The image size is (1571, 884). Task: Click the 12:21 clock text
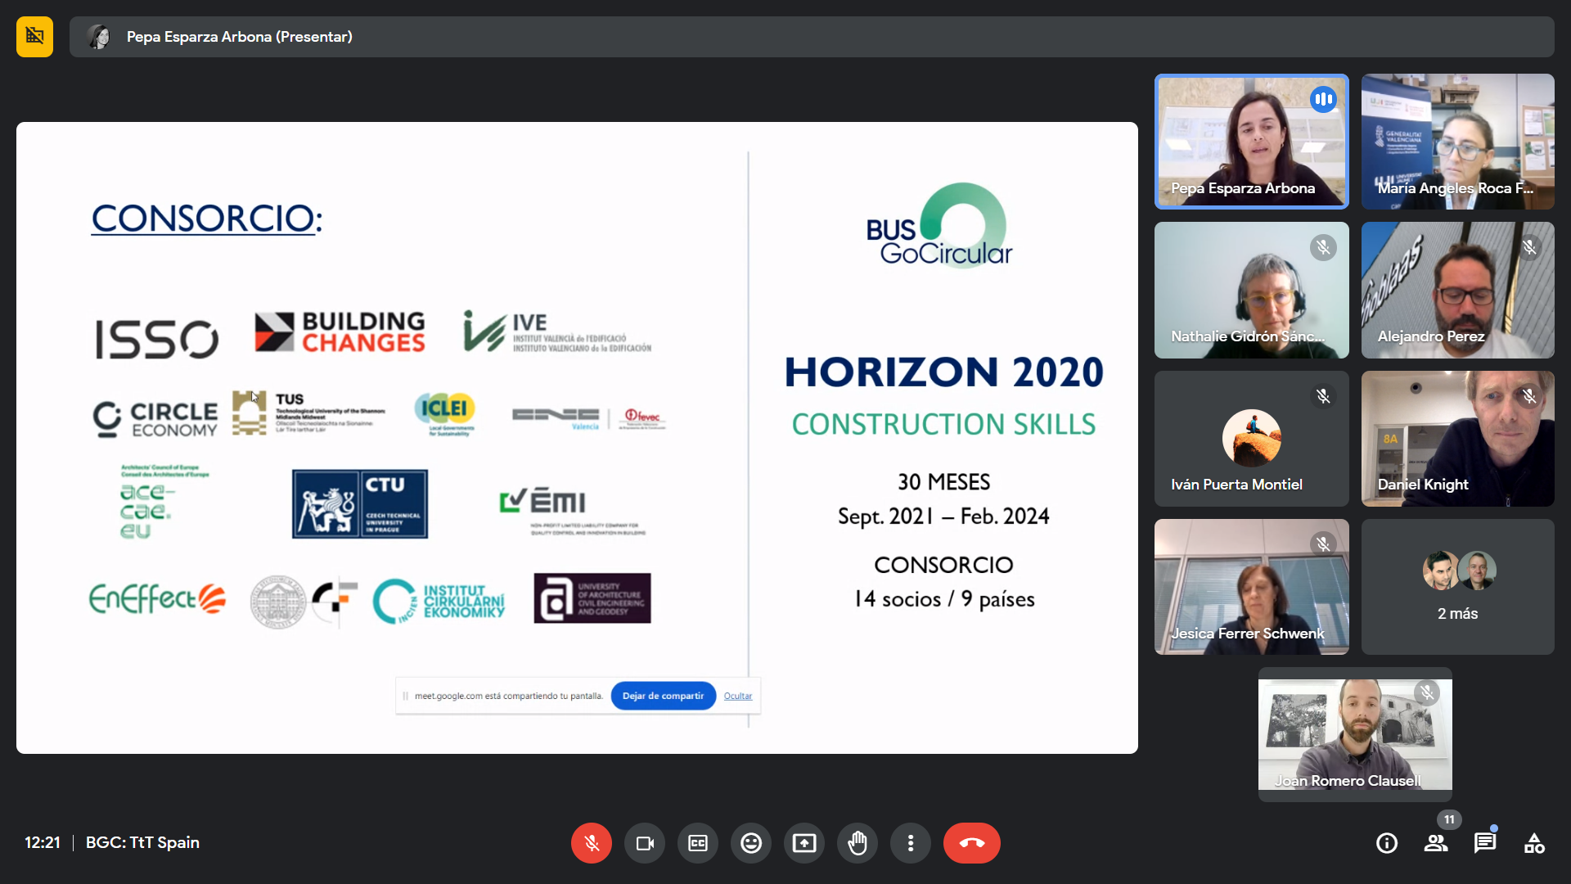click(x=43, y=842)
